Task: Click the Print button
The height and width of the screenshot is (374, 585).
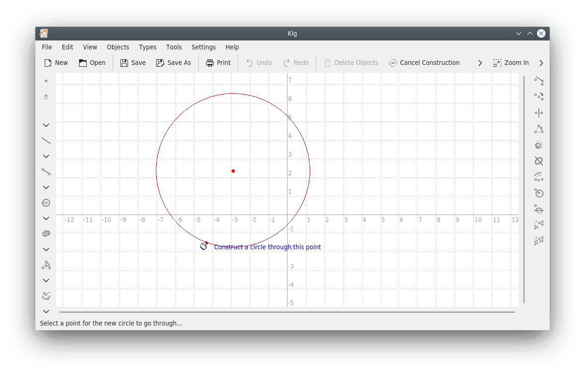Action: [218, 63]
